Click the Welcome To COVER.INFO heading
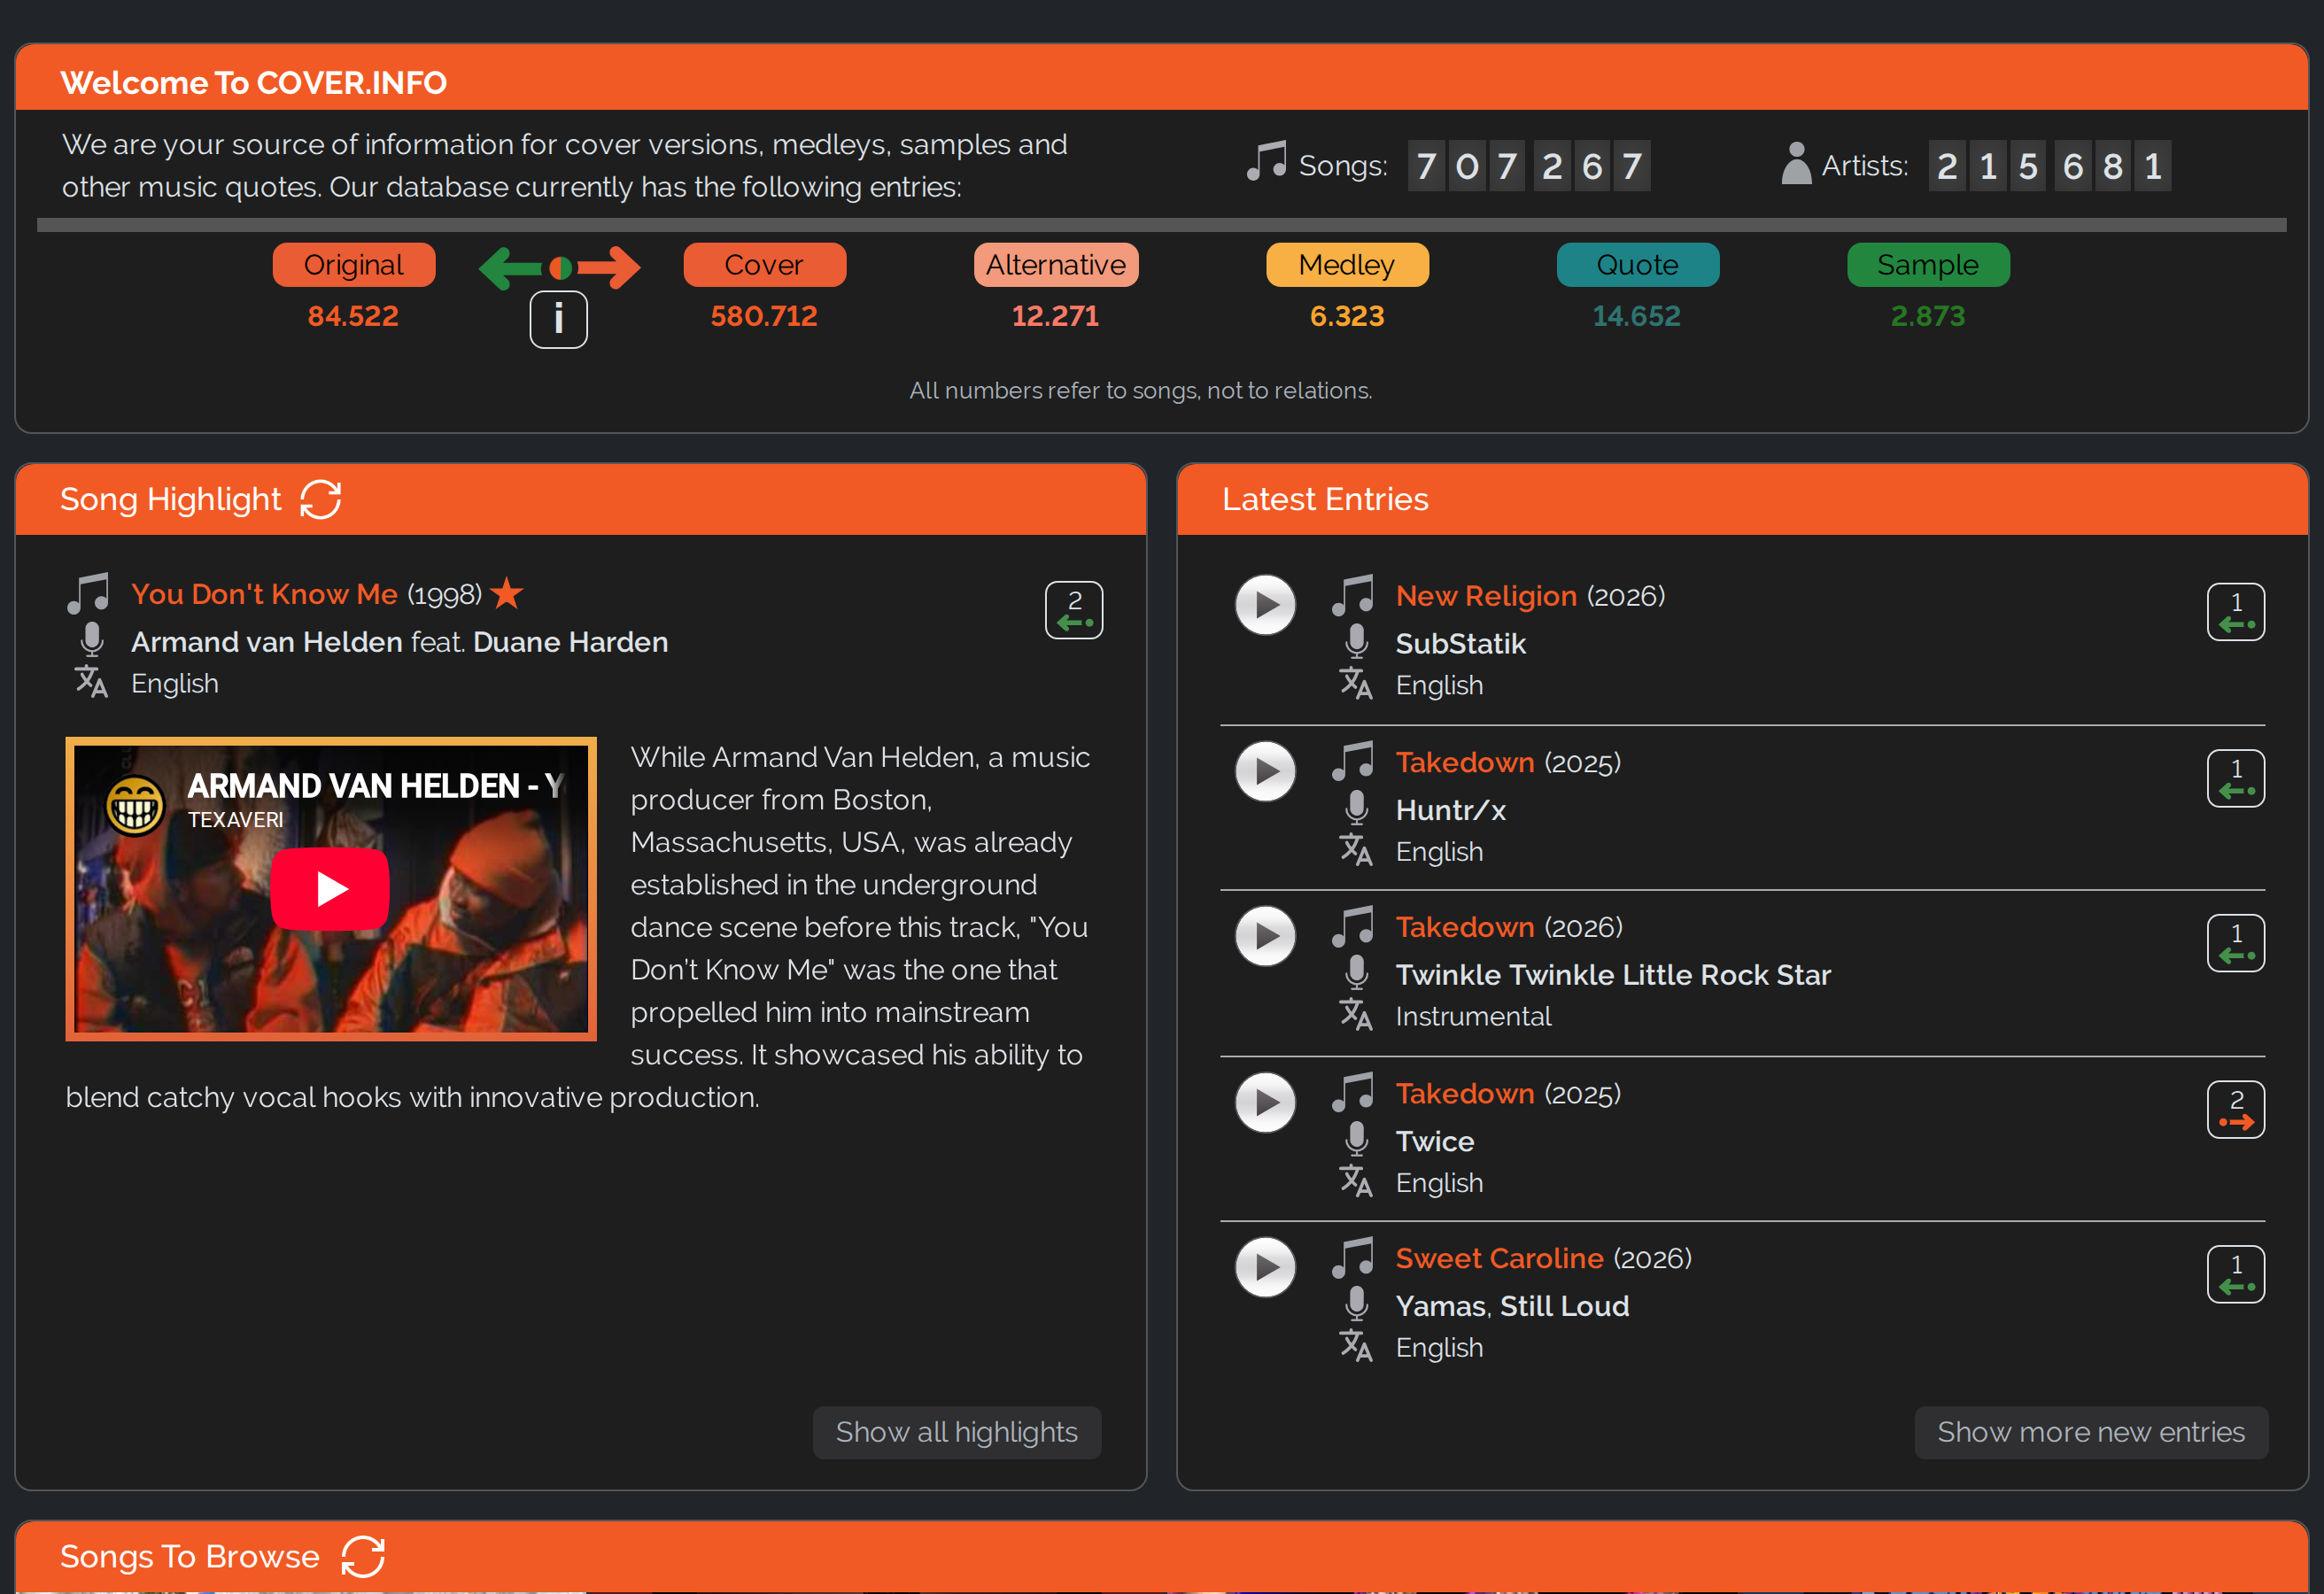Viewport: 2324px width, 1594px height. 253,82
